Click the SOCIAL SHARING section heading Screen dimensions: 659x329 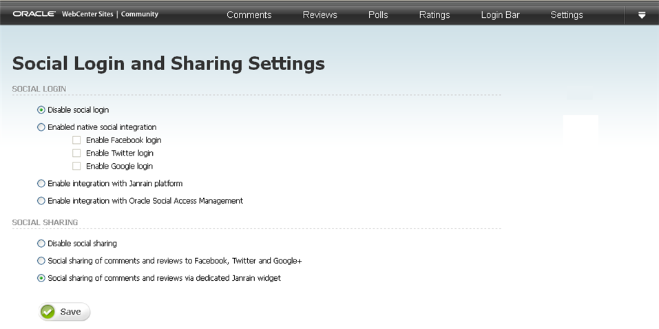pos(45,222)
